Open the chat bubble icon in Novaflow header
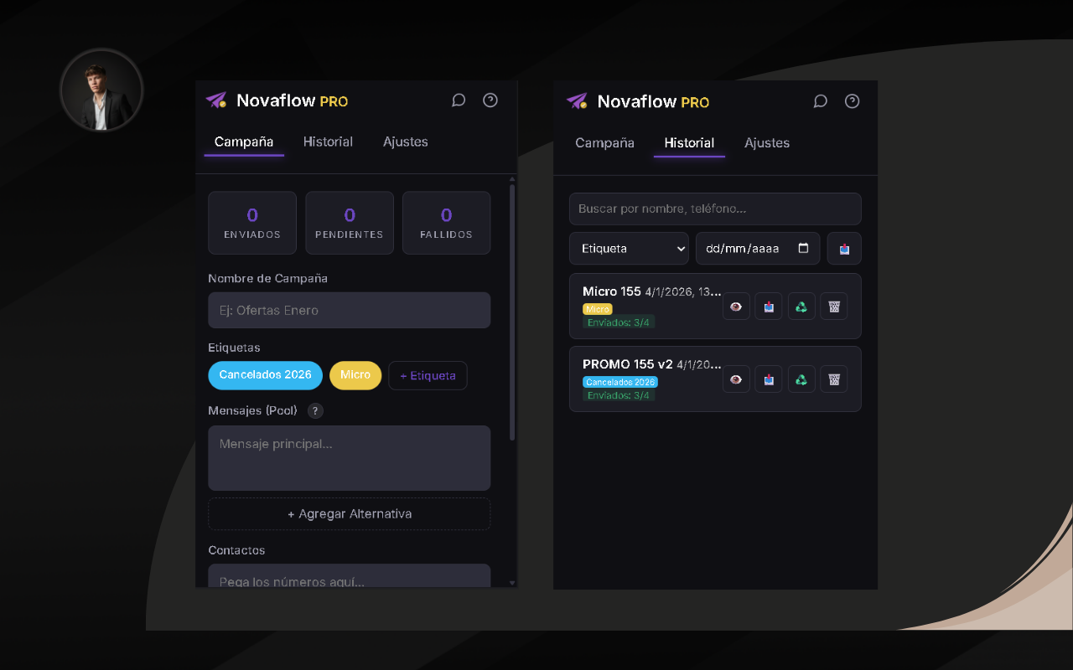This screenshot has width=1073, height=670. tap(459, 100)
